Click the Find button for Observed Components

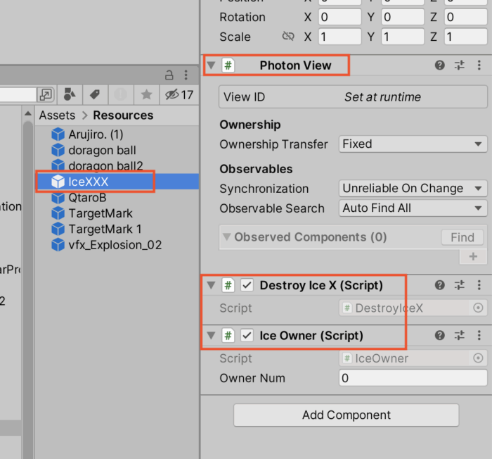click(x=462, y=237)
